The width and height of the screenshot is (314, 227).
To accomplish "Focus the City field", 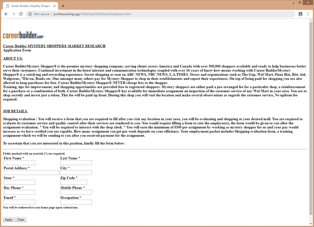I will coord(76,172).
